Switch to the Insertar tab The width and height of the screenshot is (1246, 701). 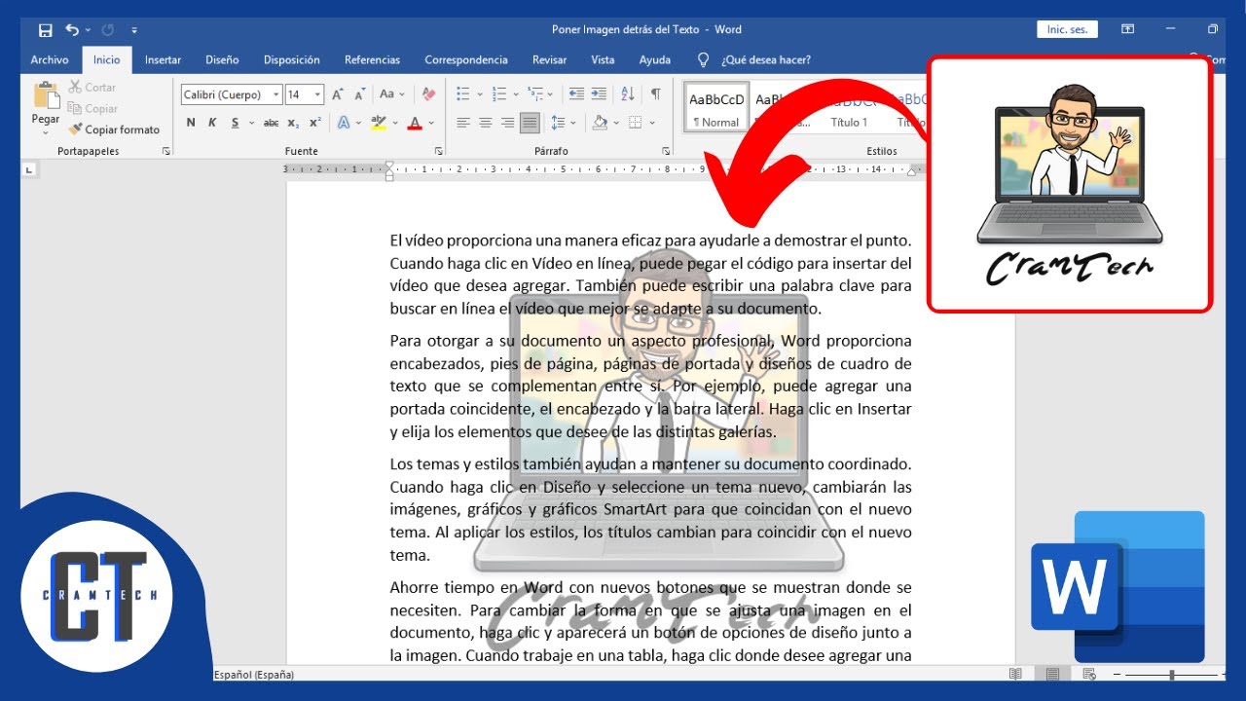tap(163, 60)
